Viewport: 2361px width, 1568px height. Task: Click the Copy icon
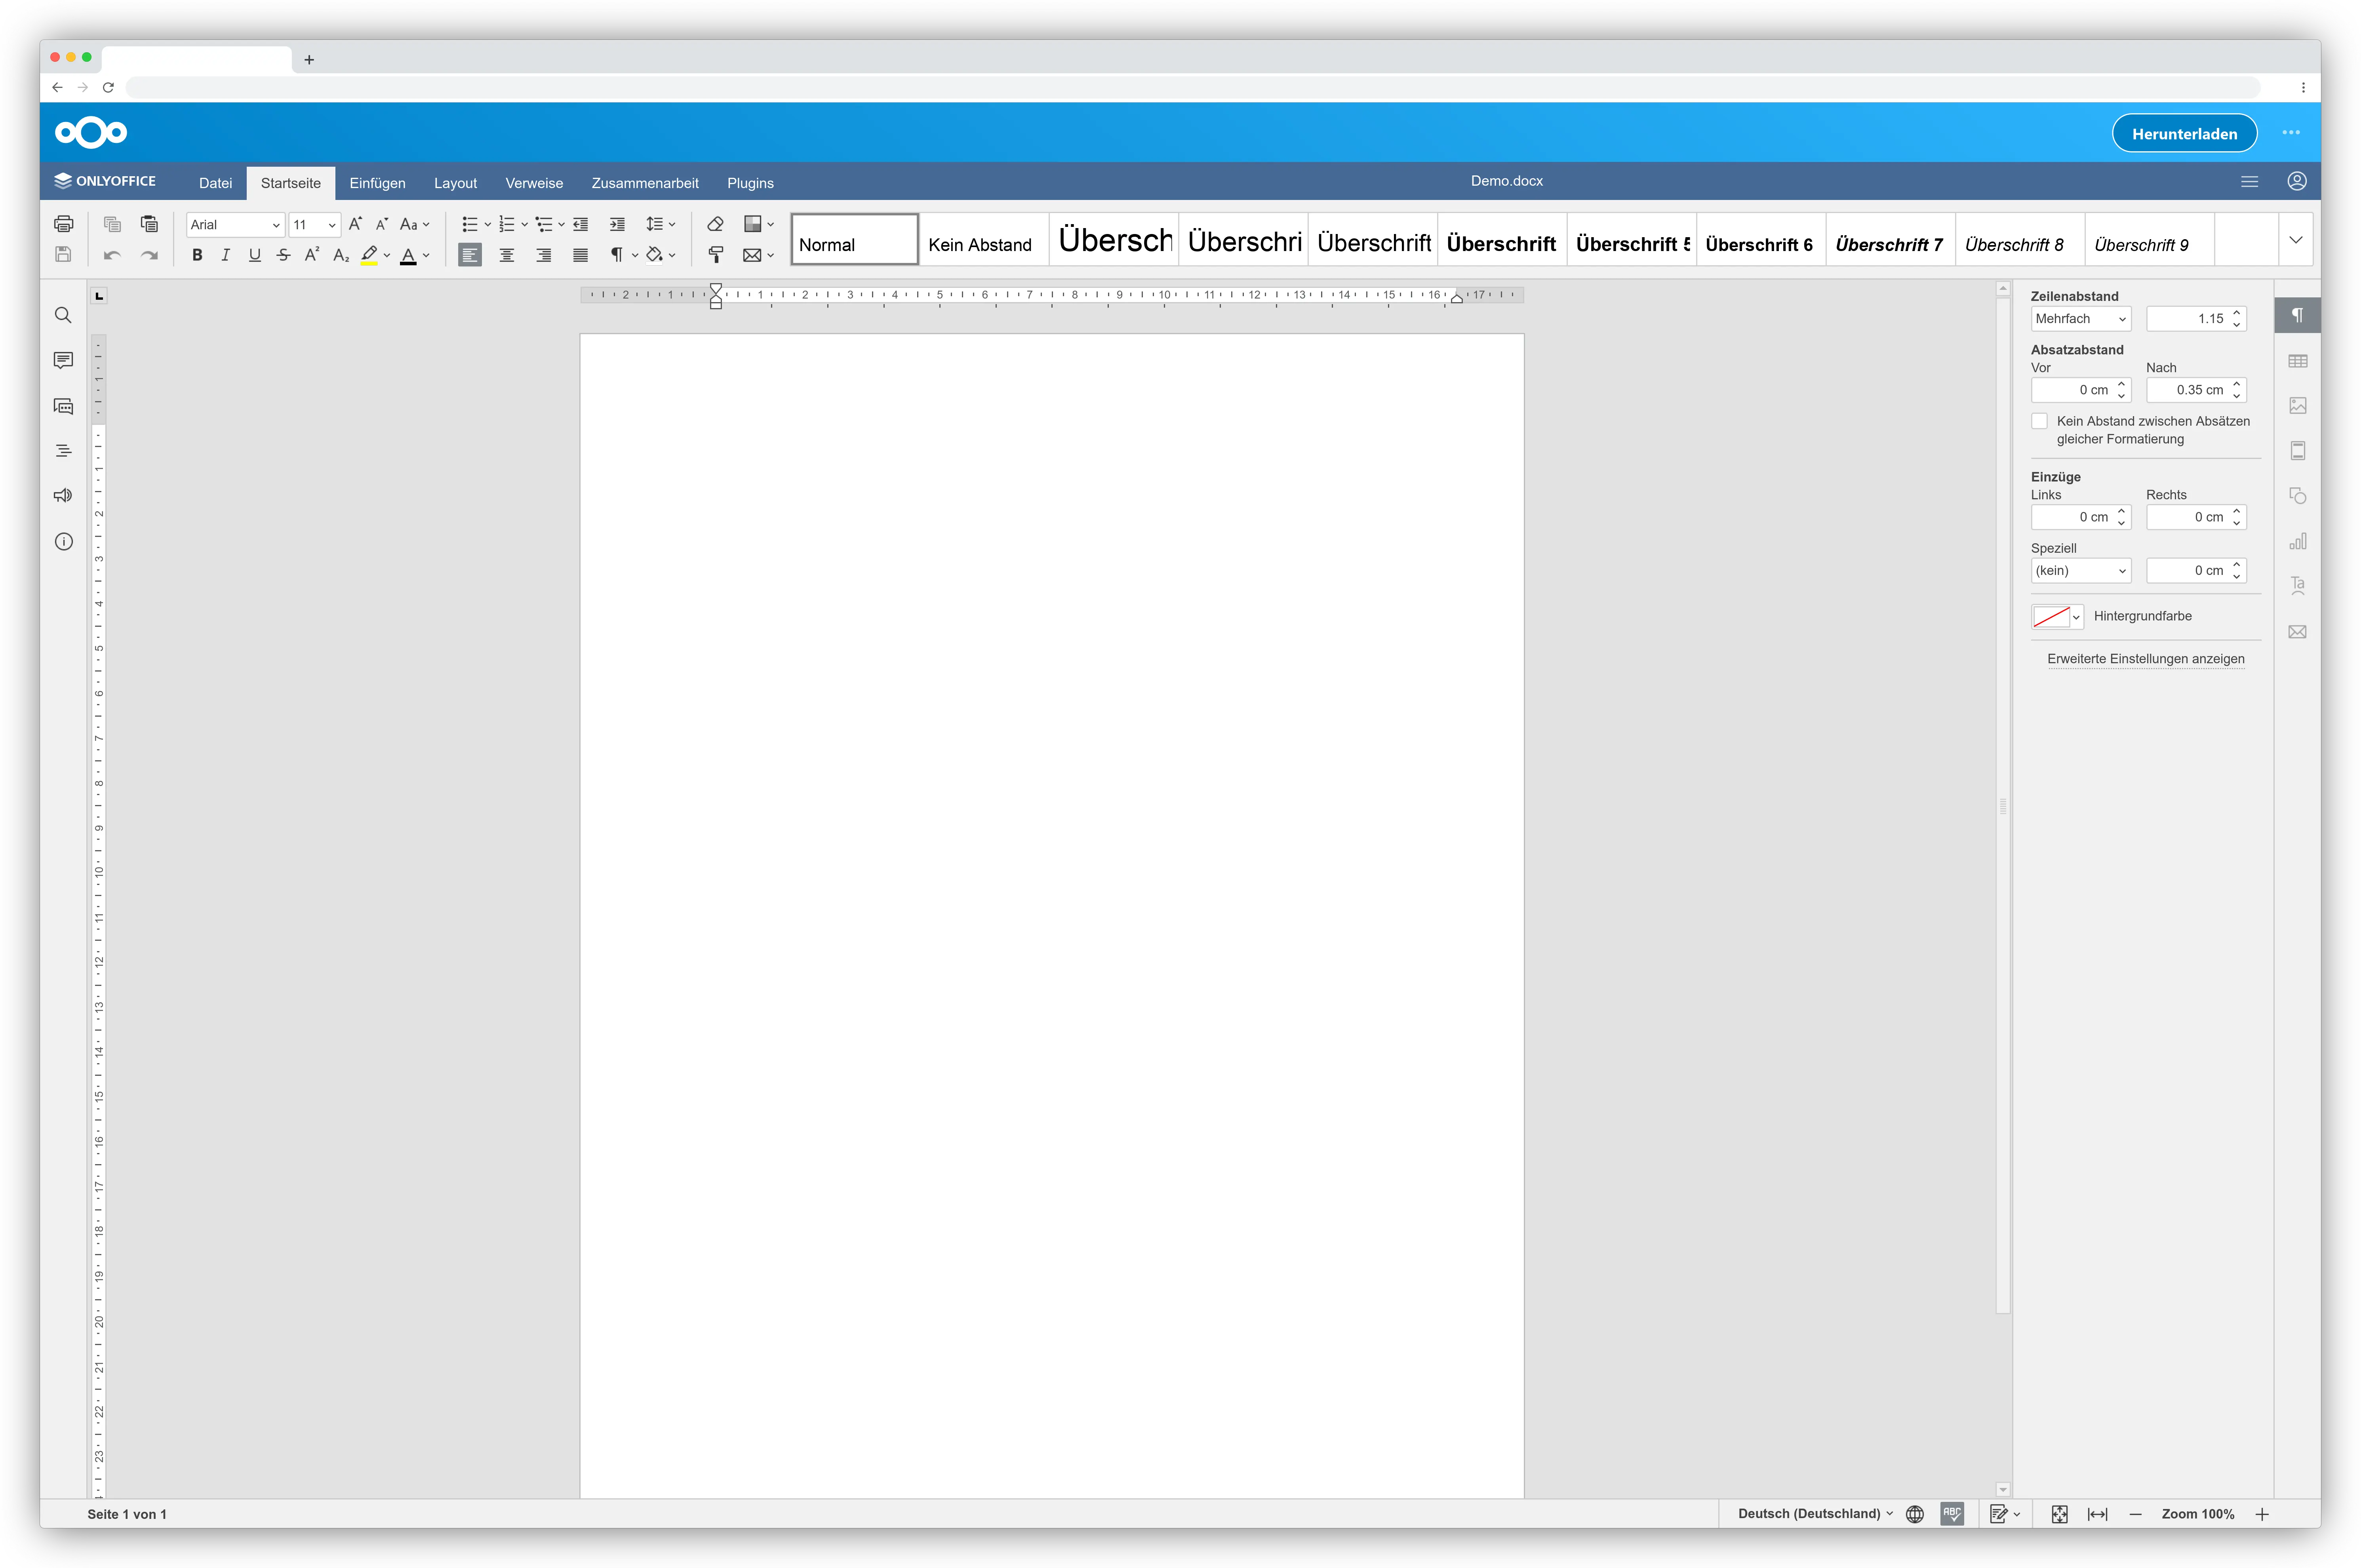click(x=112, y=224)
